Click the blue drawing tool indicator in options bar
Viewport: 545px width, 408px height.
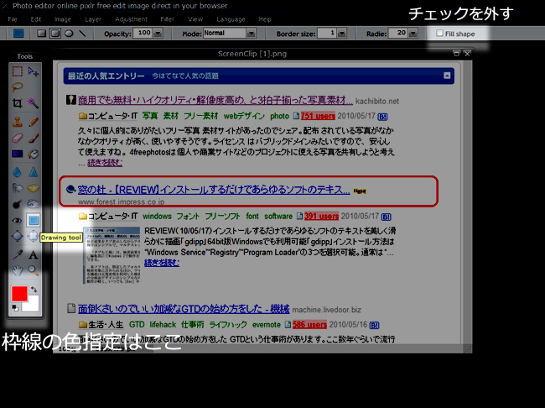click(x=18, y=34)
